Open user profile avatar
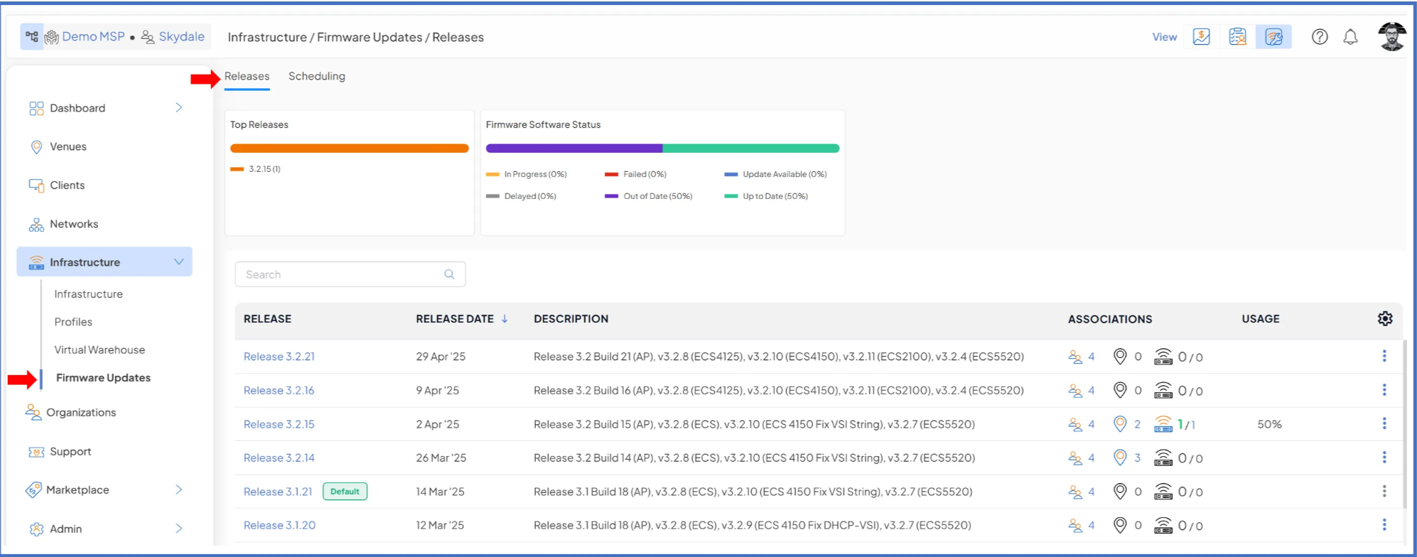 click(1391, 37)
